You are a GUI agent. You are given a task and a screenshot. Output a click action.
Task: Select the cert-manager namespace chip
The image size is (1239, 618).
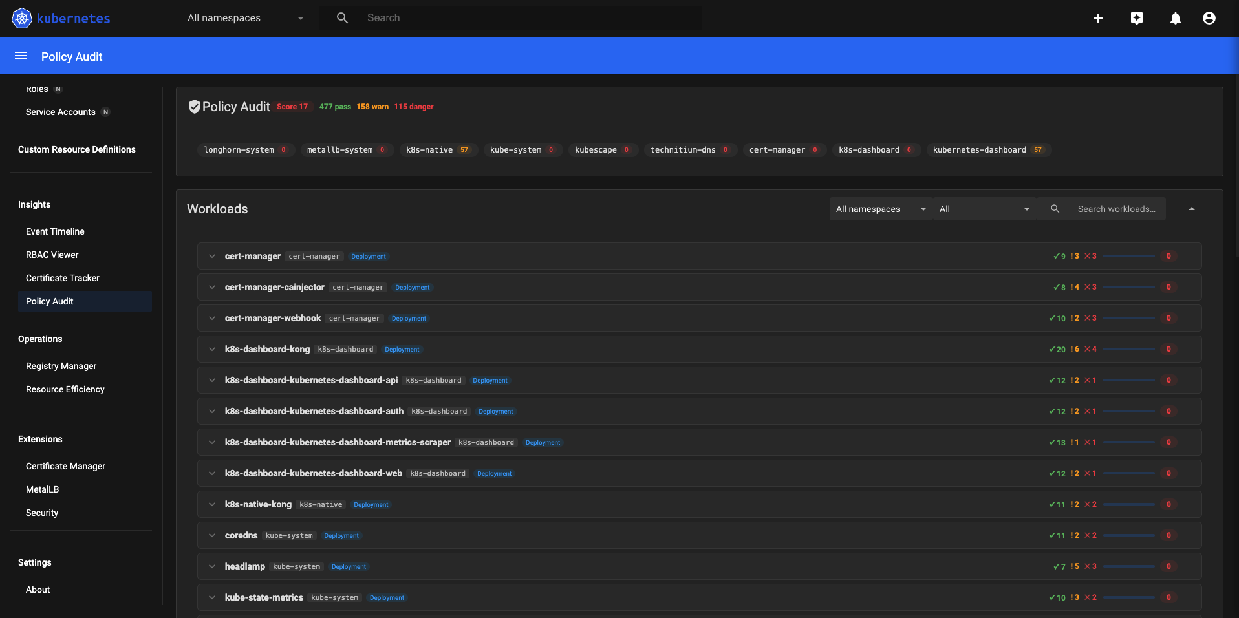pos(784,150)
